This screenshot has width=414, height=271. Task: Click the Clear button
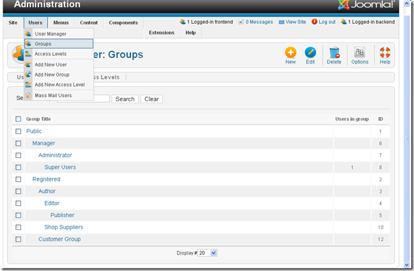pos(151,99)
